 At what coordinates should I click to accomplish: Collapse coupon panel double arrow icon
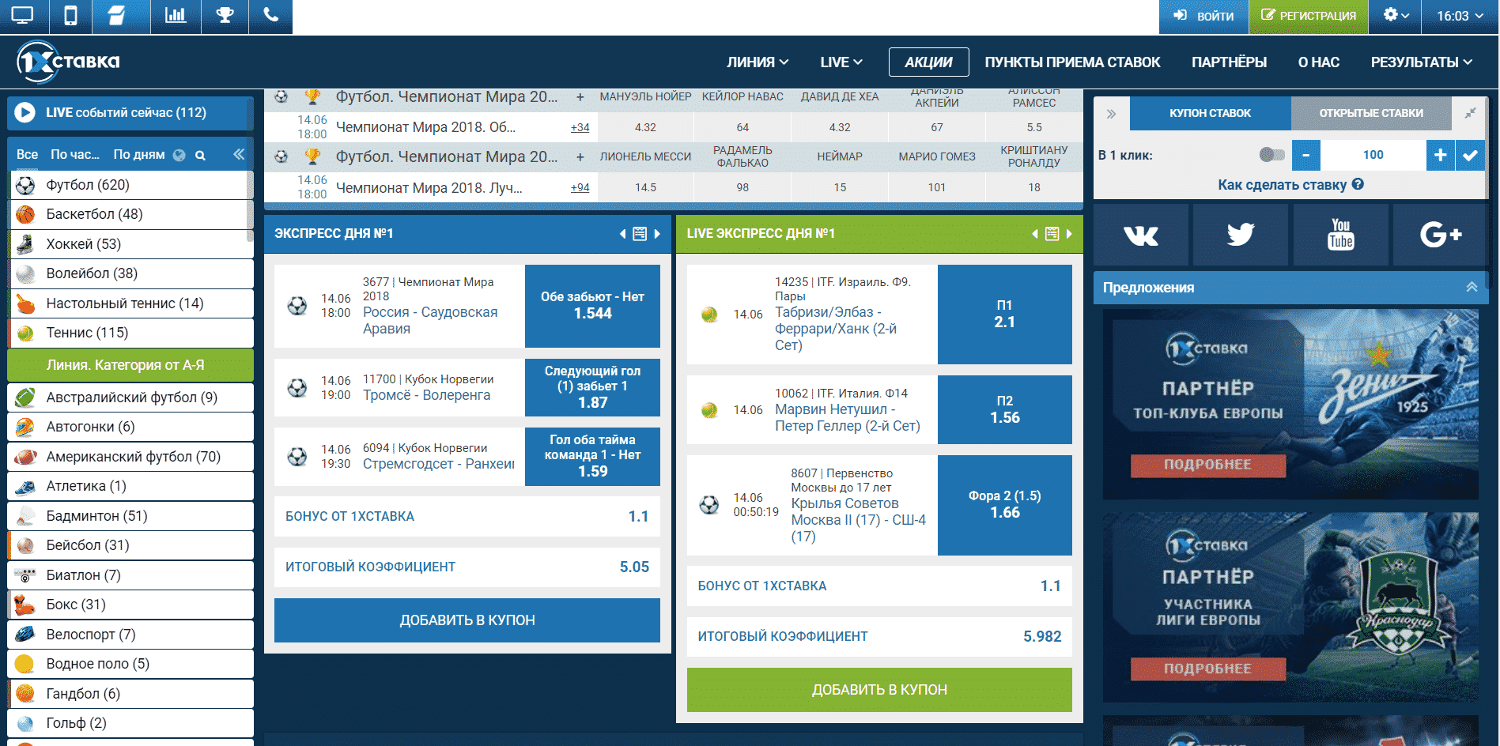pyautogui.click(x=1111, y=114)
